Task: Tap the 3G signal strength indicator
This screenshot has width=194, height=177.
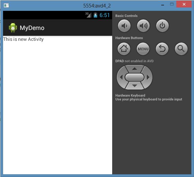Action: click(88, 15)
